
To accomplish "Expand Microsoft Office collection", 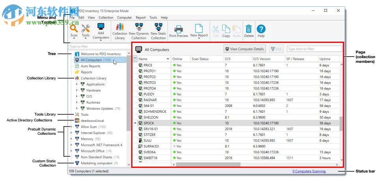I will point(71,151).
